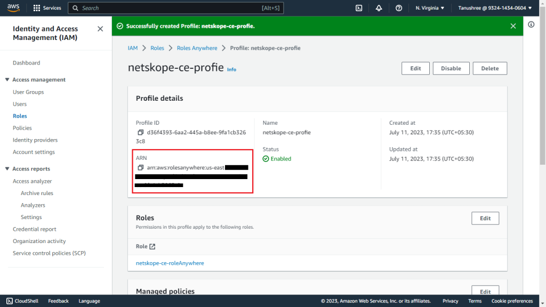Open netskope-ce-roleAnywhere role link
The image size is (546, 307).
click(x=170, y=263)
